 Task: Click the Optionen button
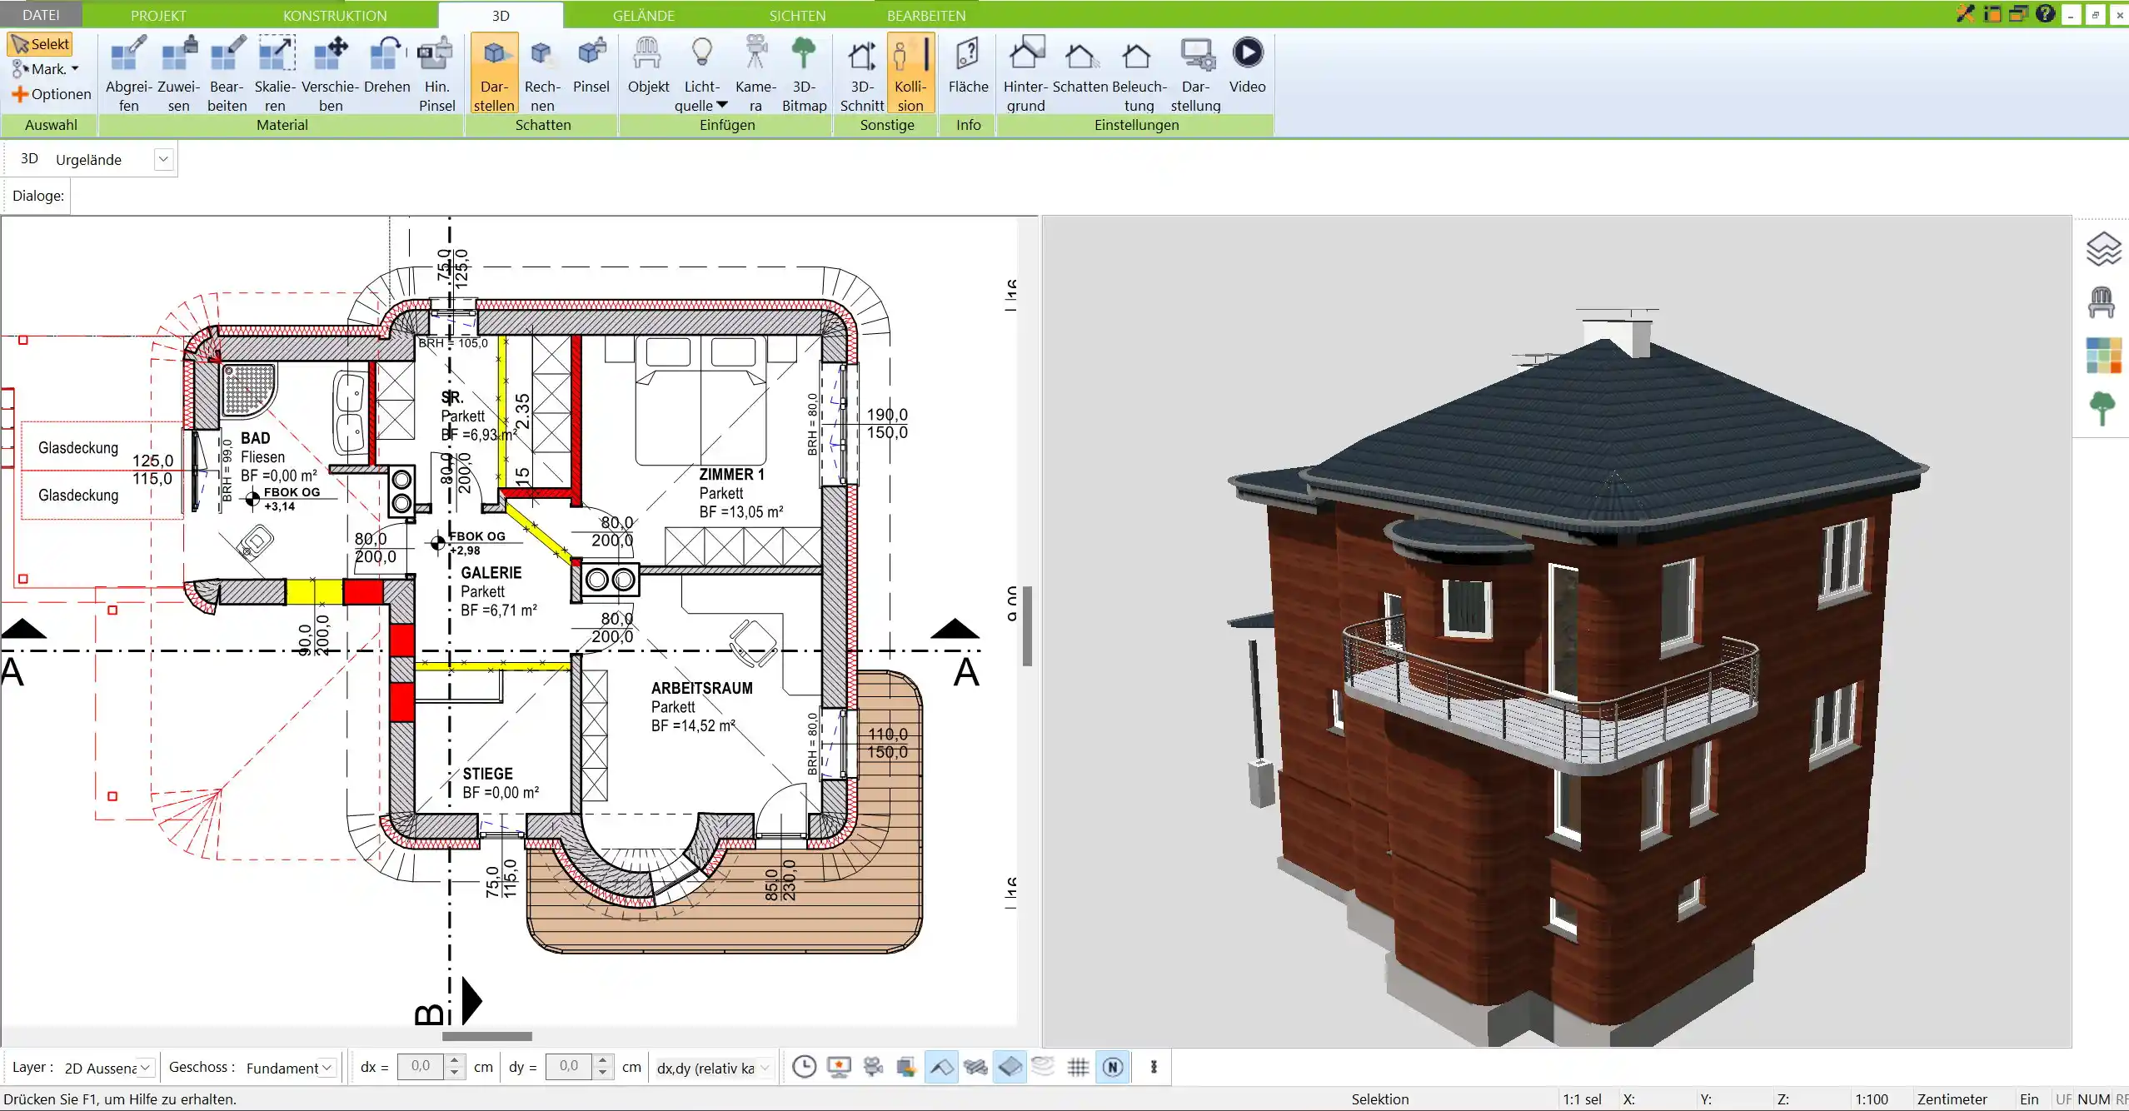click(52, 94)
